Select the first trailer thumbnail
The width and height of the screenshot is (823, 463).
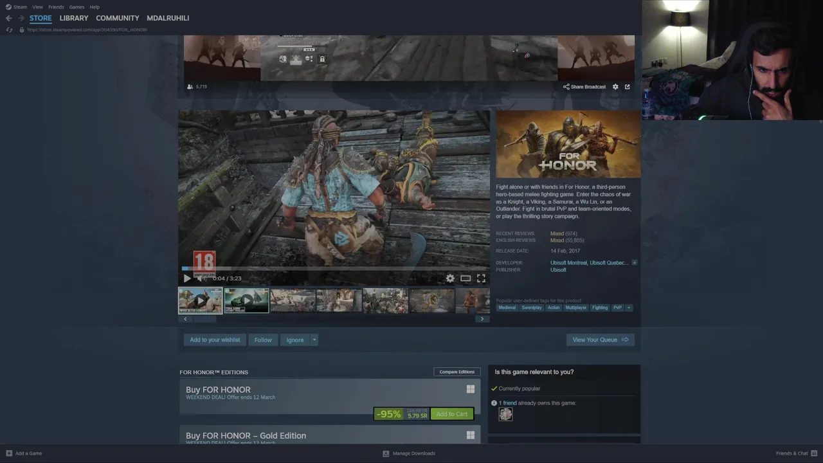(x=200, y=300)
